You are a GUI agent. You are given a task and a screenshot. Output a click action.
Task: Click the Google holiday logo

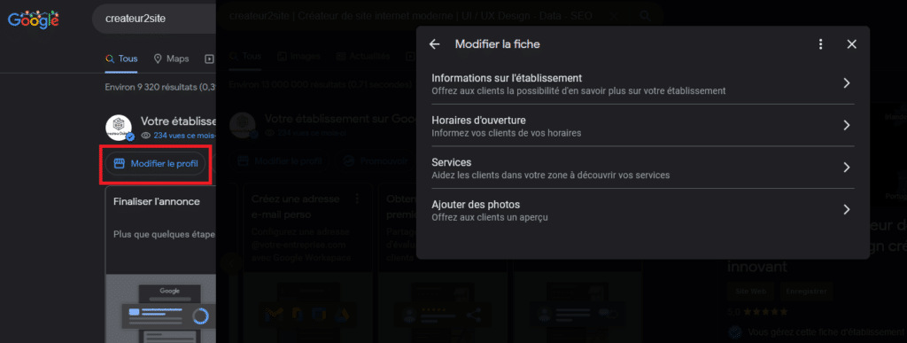point(33,19)
